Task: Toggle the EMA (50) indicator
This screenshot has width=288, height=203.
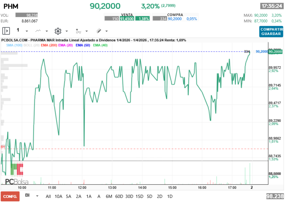Action: tap(83, 45)
